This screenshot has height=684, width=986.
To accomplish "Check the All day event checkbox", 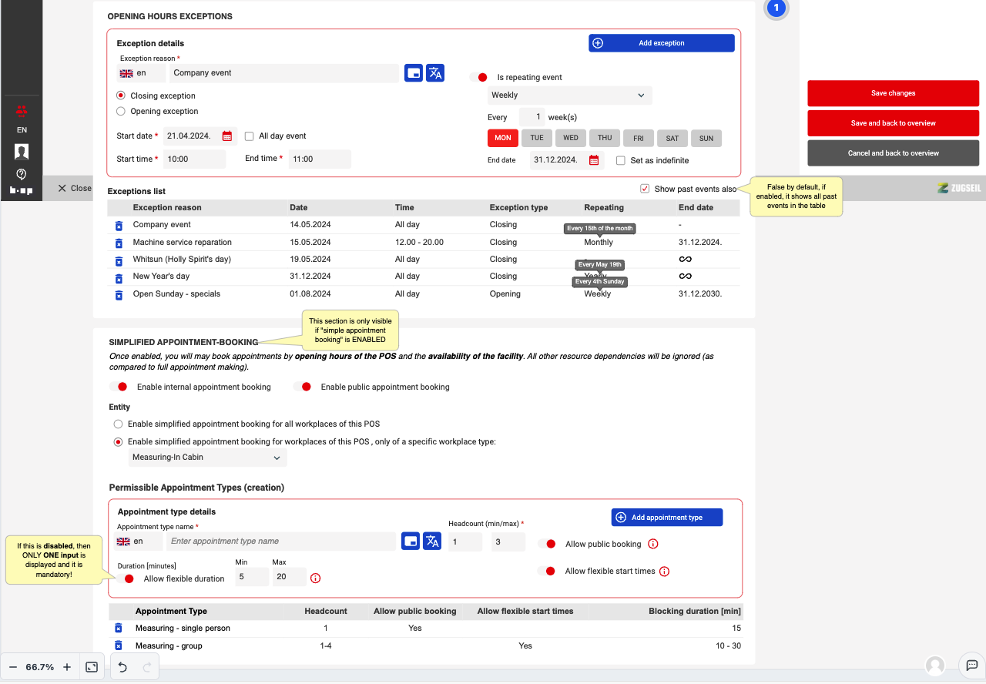I will [x=249, y=136].
